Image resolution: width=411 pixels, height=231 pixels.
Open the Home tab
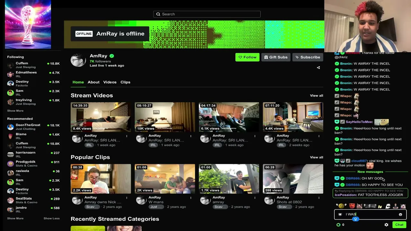click(78, 82)
